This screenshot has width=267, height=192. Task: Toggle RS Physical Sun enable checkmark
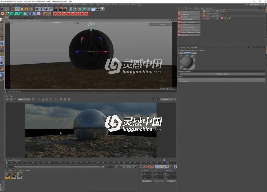(220, 13)
